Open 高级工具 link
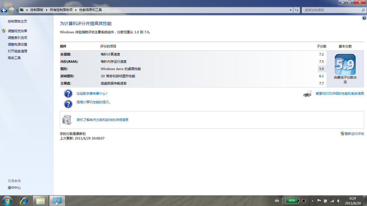 [x=14, y=58]
